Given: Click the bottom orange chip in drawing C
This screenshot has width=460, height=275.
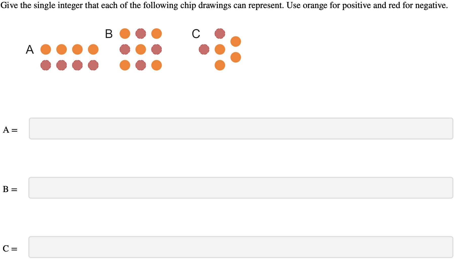Looking at the screenshot, I should [x=220, y=66].
